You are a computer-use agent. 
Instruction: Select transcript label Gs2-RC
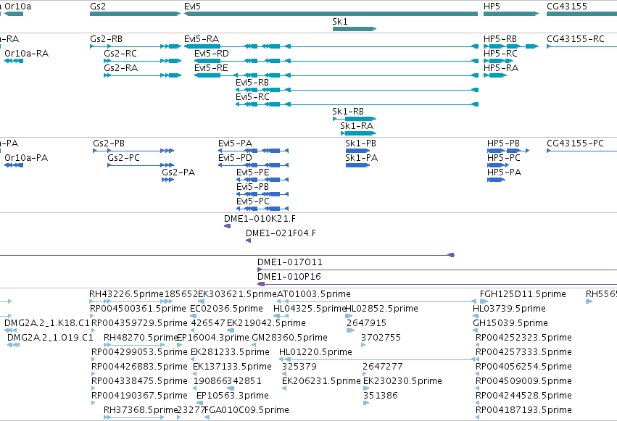tap(120, 54)
